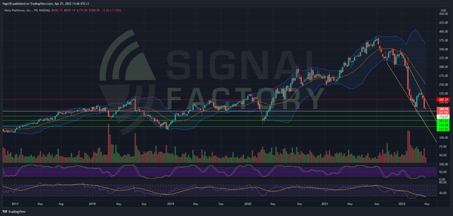Click the TradingView logo at bottom left
The width and height of the screenshot is (453, 216).
coord(13,212)
